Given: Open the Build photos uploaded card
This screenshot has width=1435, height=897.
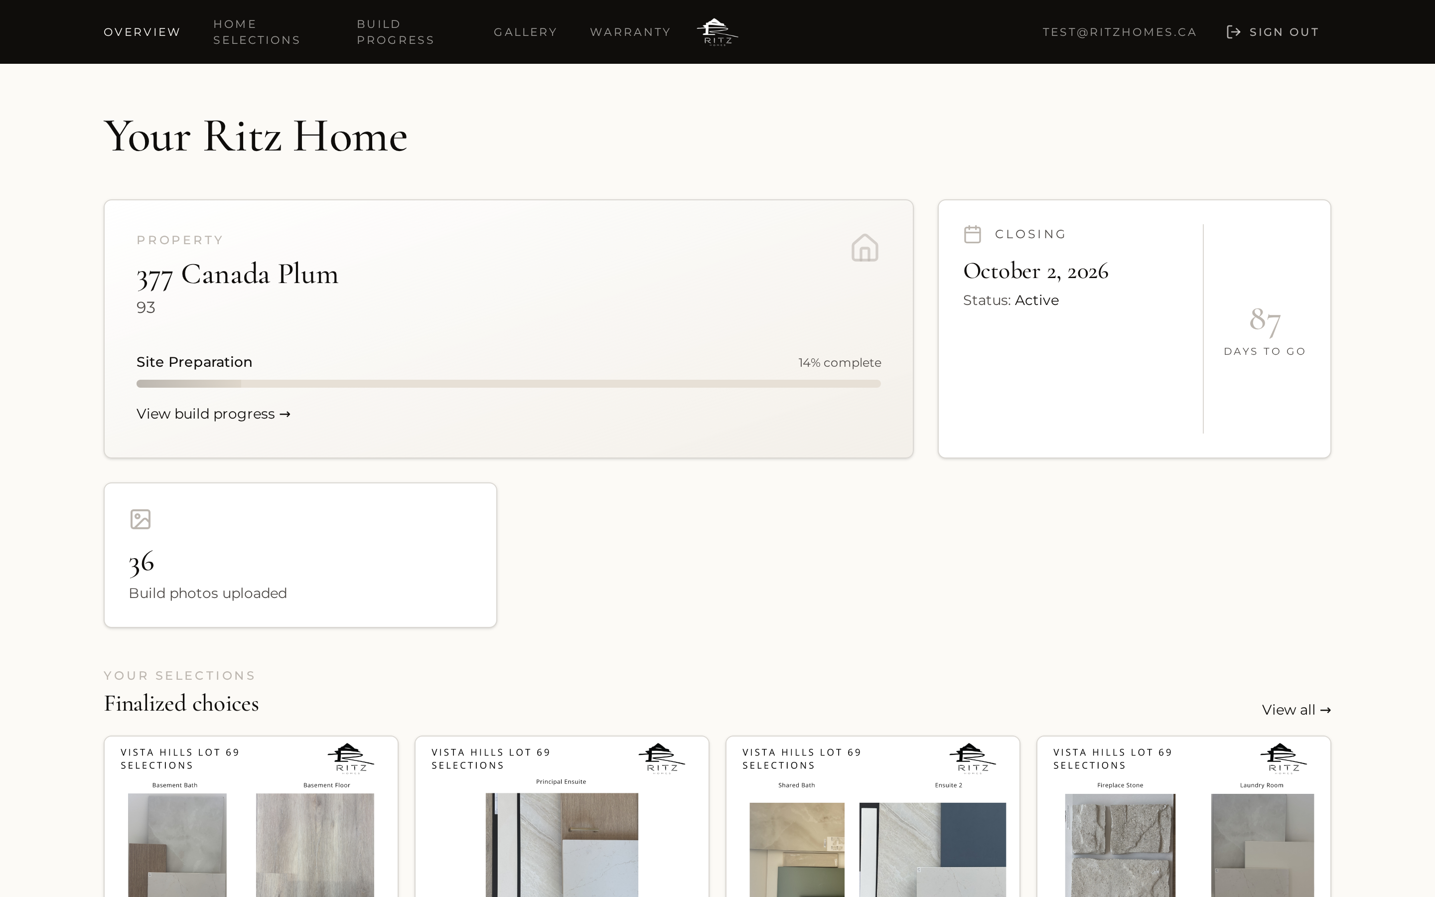Looking at the screenshot, I should [x=300, y=555].
